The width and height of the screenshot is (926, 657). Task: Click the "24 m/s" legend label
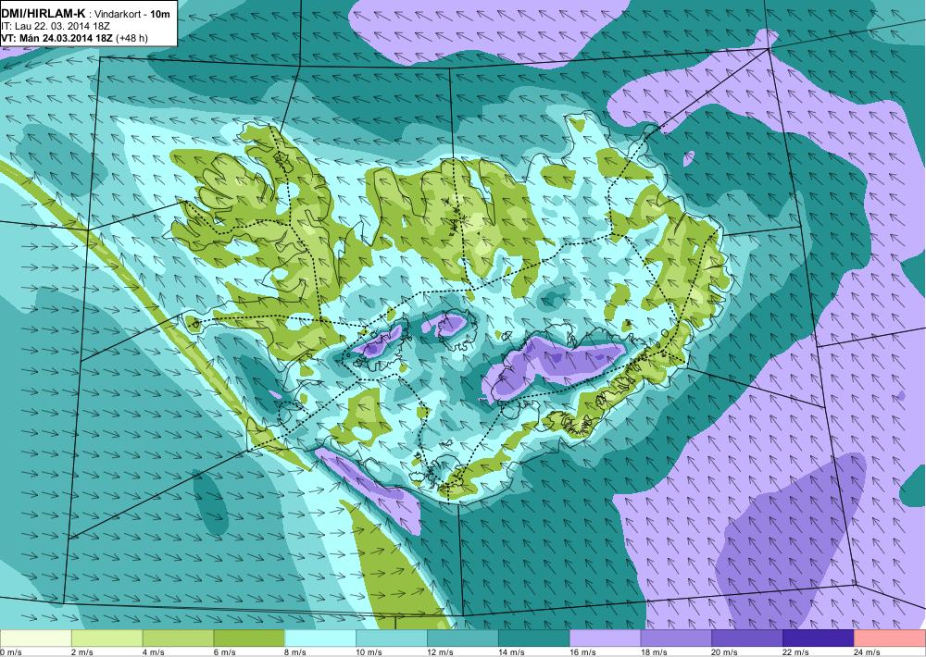[x=868, y=652]
